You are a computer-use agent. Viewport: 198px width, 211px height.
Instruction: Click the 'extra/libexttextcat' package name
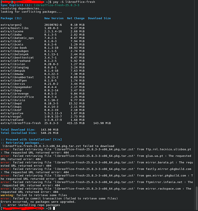click(x=17, y=58)
